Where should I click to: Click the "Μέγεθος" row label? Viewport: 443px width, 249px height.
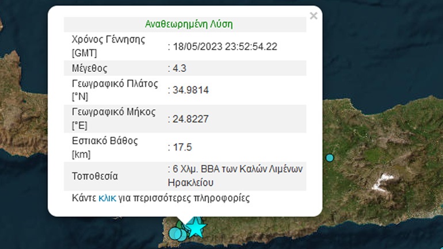click(89, 68)
